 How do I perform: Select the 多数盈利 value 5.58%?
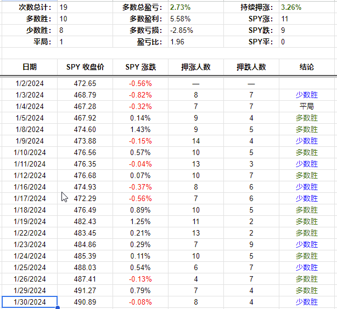pyautogui.click(x=196, y=19)
